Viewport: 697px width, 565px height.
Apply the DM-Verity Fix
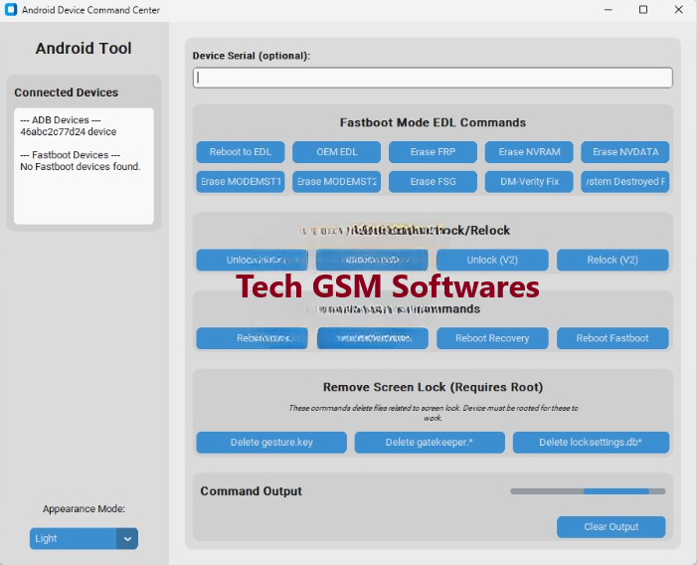529,182
